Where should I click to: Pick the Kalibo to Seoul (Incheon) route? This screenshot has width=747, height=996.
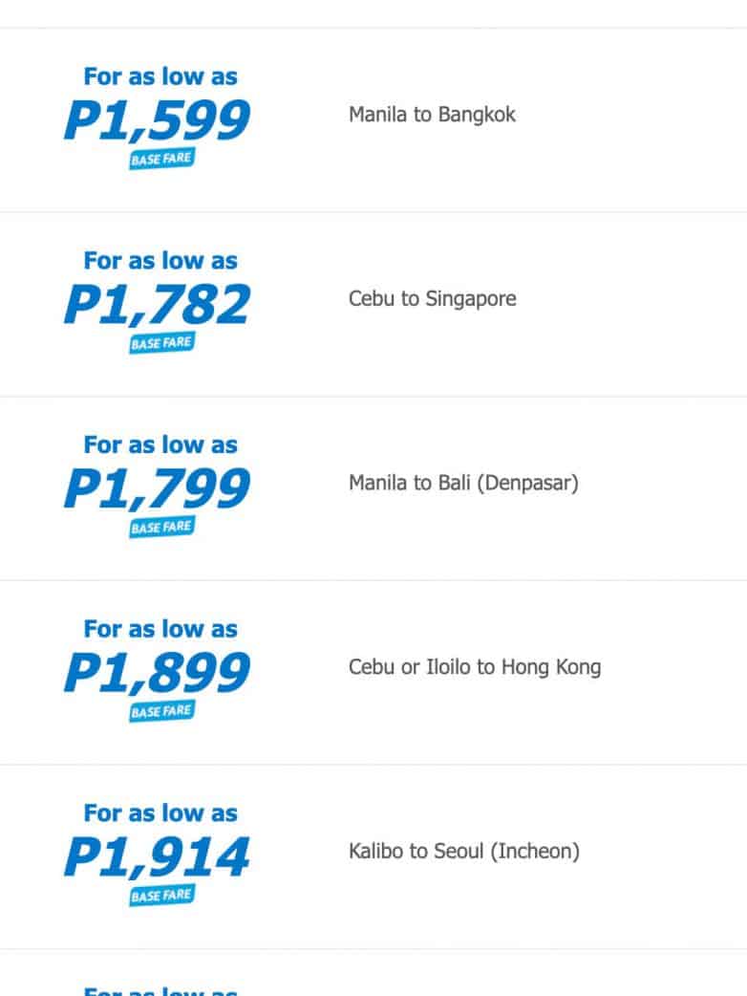[463, 851]
